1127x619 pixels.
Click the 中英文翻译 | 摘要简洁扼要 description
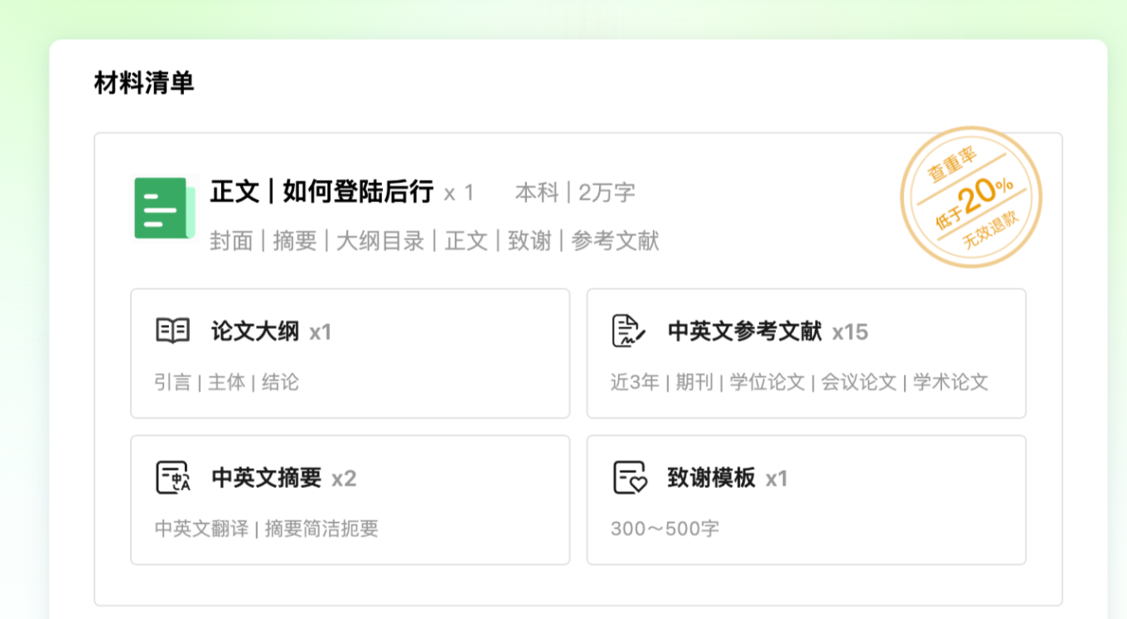tap(267, 529)
